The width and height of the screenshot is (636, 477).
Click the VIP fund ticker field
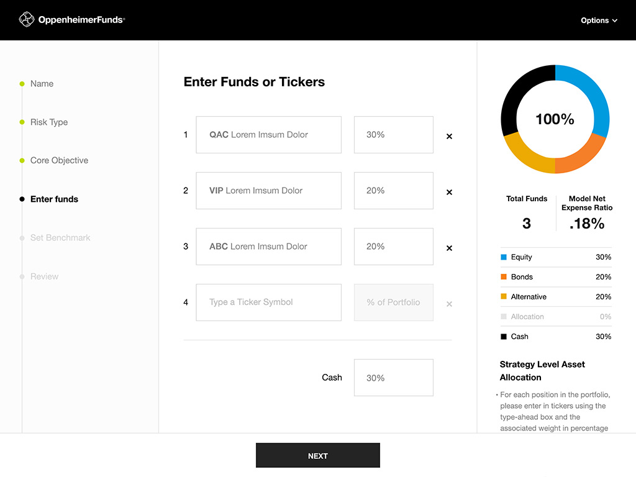click(268, 191)
